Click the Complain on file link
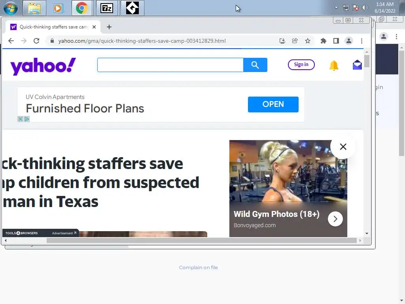The image size is (405, 304). (199, 268)
